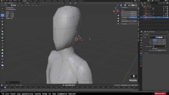Select the Poly Build tool
169x95 pixels.
click(x=2, y=50)
